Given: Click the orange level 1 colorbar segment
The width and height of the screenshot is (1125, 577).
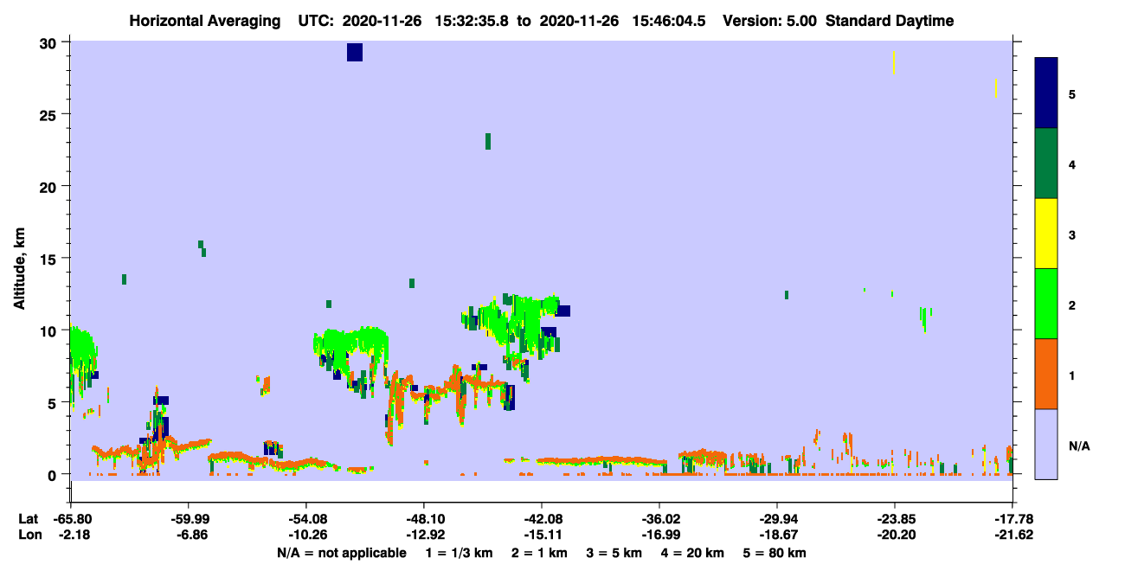Looking at the screenshot, I should 1046,374.
